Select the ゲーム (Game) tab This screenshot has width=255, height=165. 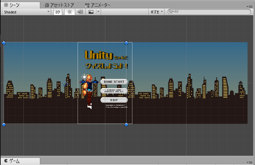click(20, 161)
